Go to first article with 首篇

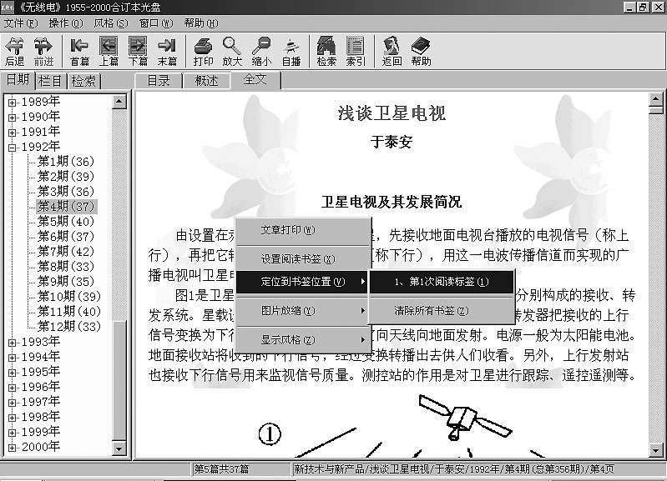tap(79, 52)
